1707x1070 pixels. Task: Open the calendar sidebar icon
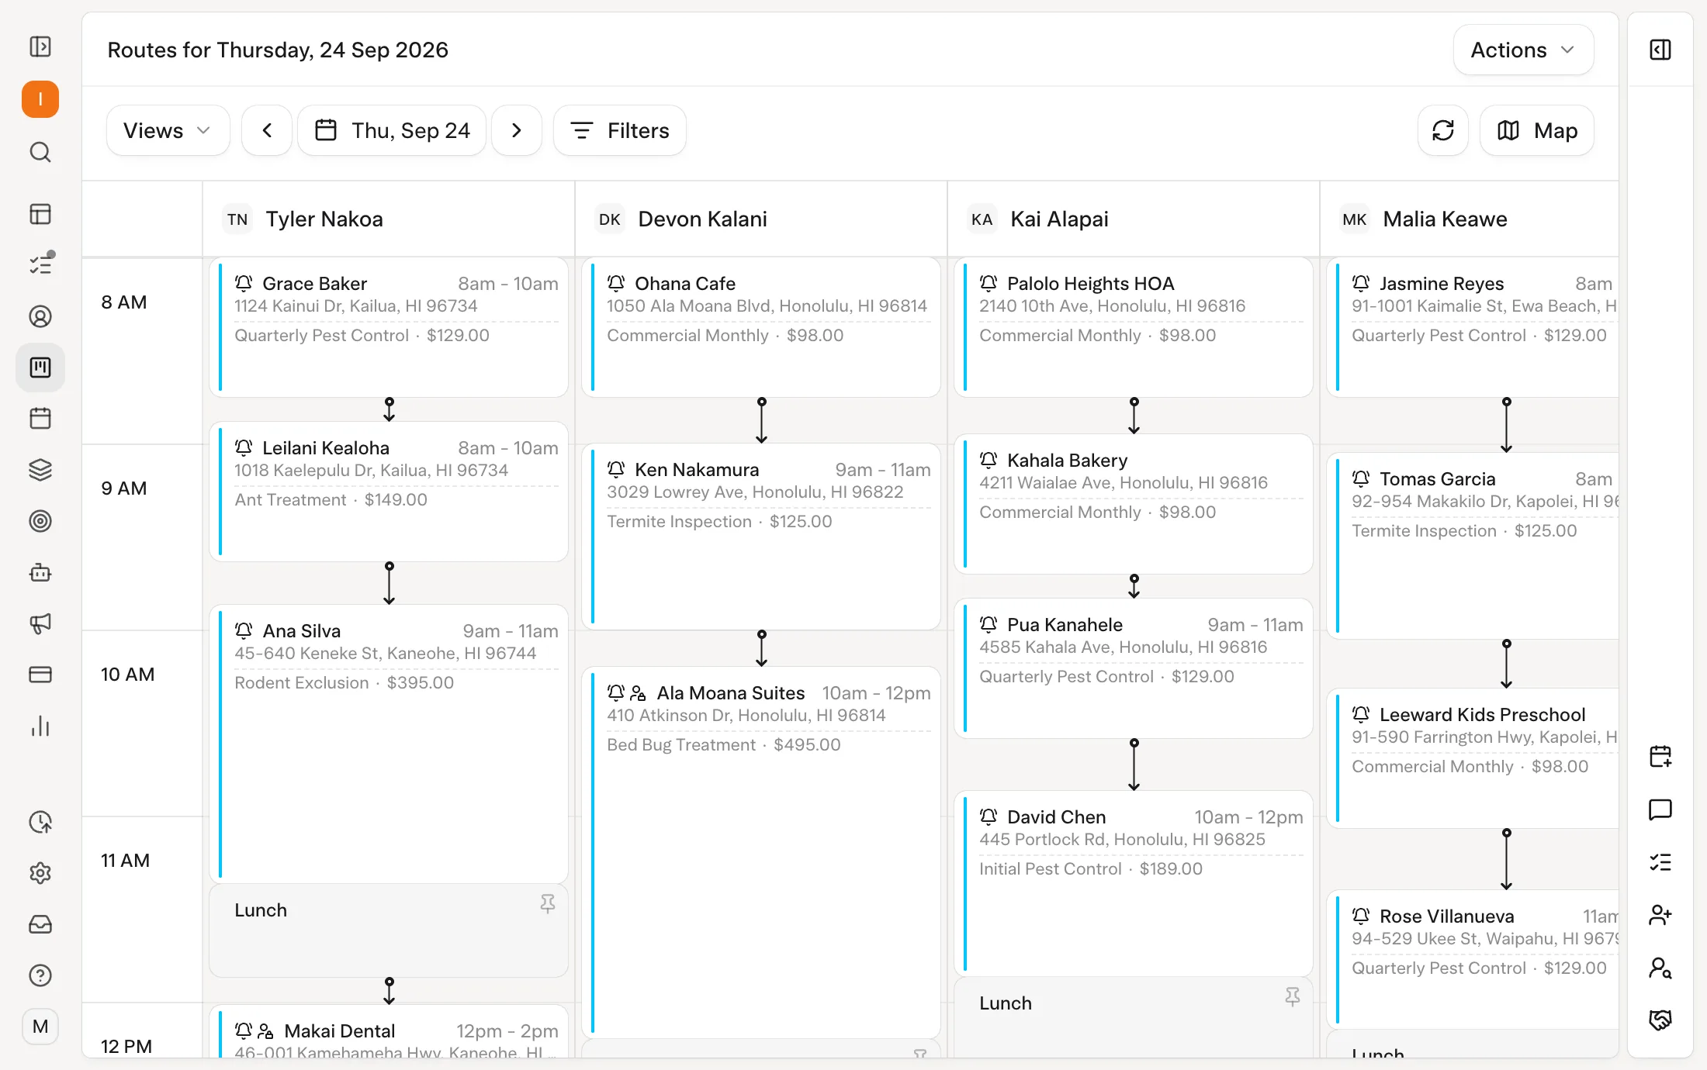(40, 419)
